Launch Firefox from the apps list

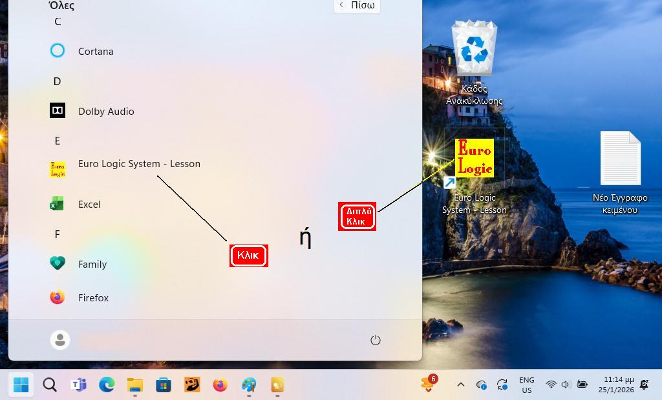tap(93, 297)
